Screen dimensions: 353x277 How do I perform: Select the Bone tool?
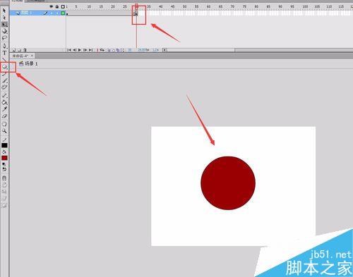tap(4, 95)
